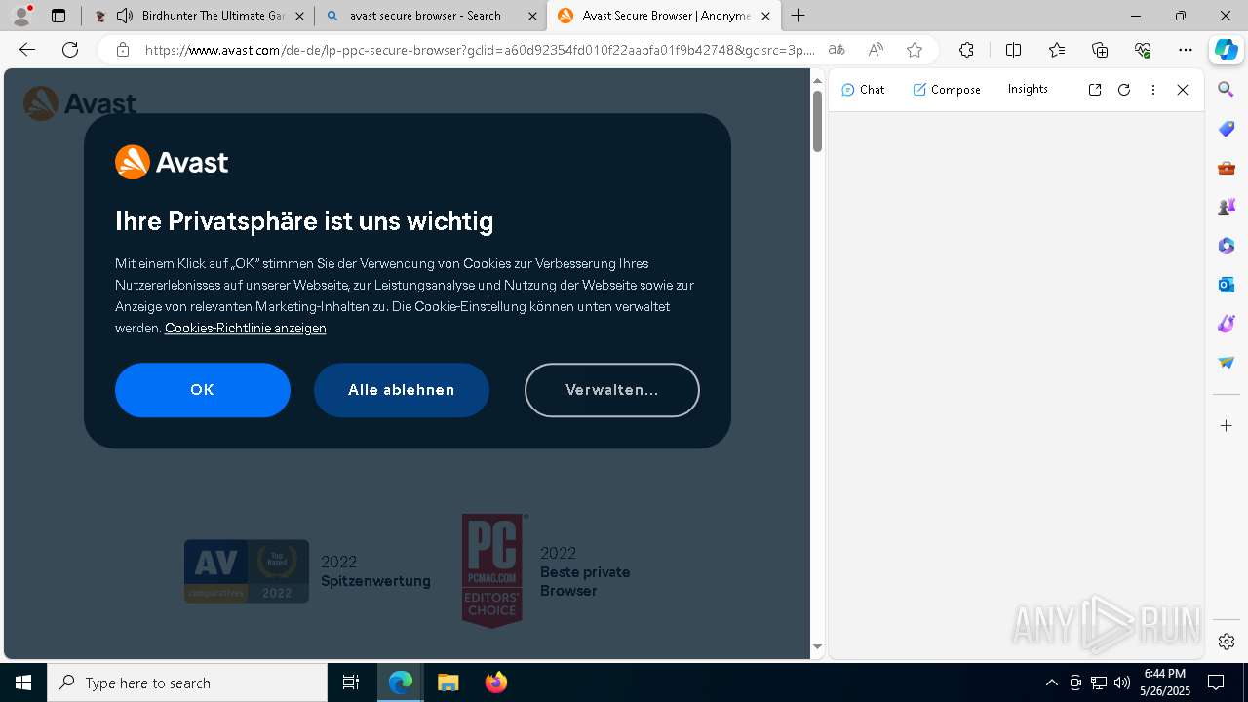Close the Copilot side pane
Screen dimensions: 1248x702
(1183, 90)
